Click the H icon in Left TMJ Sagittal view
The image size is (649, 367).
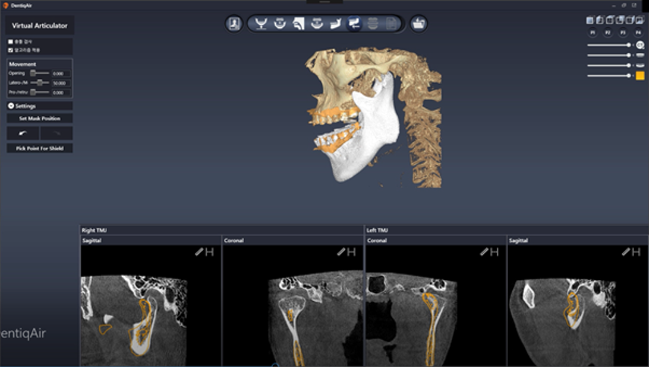pyautogui.click(x=637, y=252)
